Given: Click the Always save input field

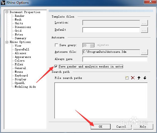Looking at the screenshot, I should 115,59.
